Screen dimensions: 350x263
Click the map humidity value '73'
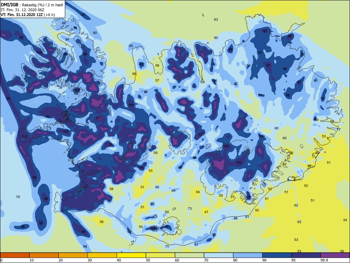tap(190, 208)
